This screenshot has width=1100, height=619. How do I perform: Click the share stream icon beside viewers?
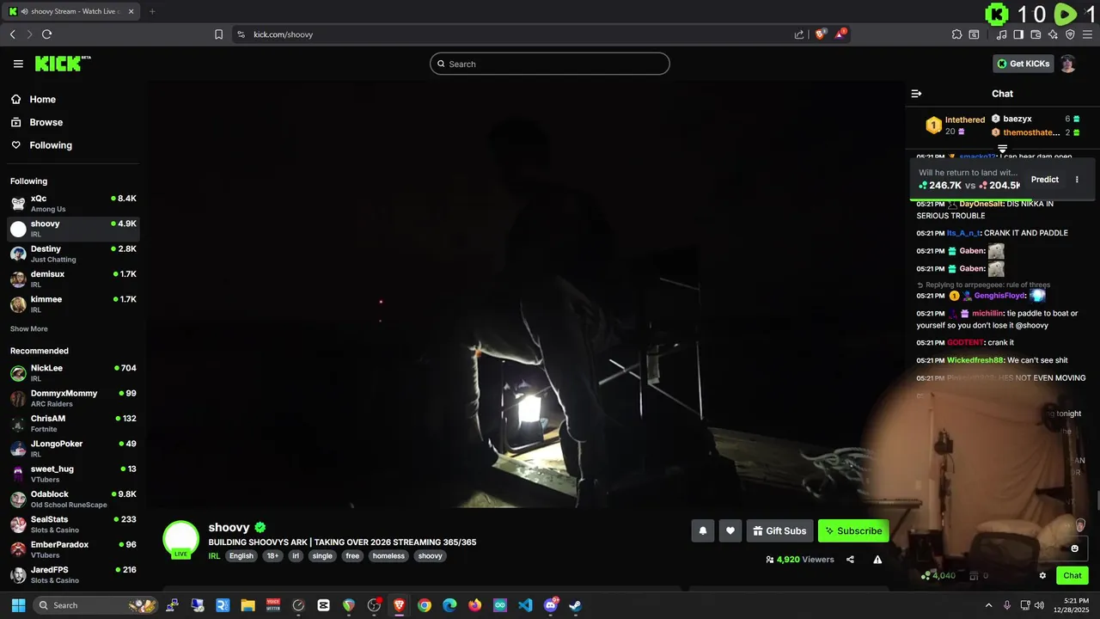850,560
